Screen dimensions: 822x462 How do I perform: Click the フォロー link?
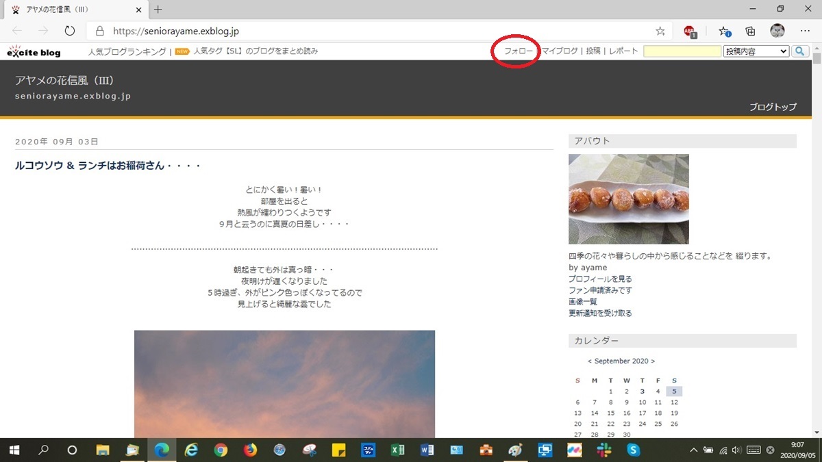coord(518,51)
